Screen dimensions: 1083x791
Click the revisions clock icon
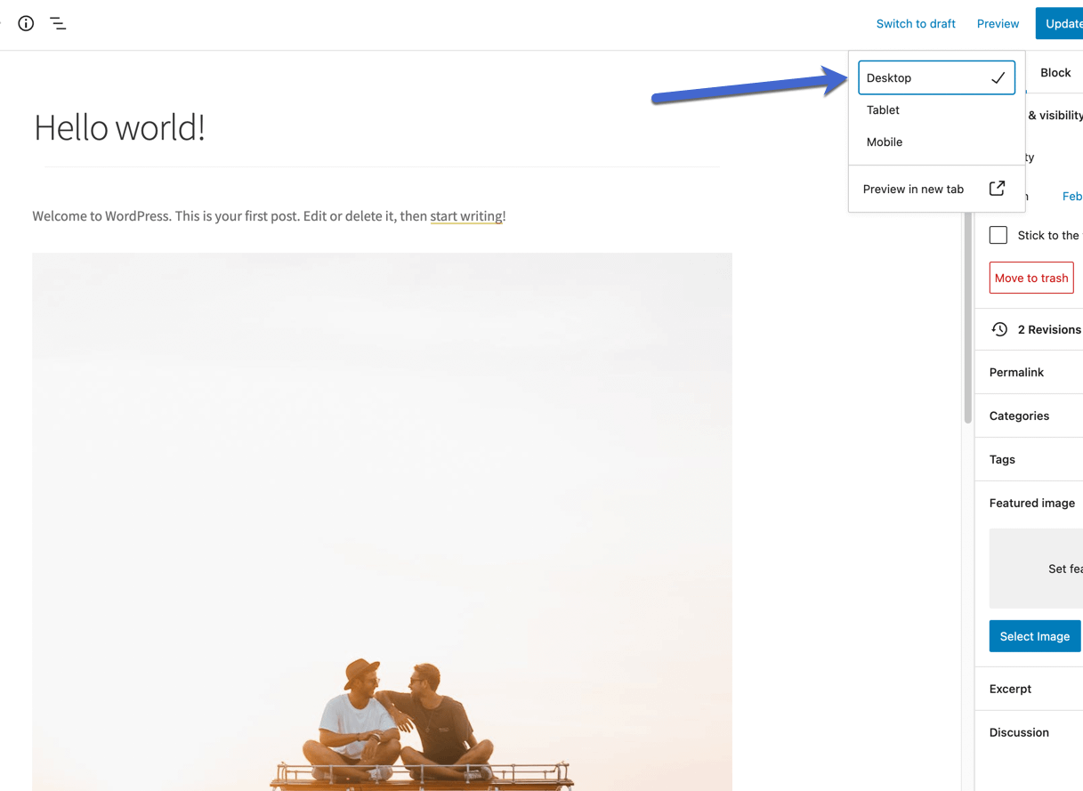[999, 329]
